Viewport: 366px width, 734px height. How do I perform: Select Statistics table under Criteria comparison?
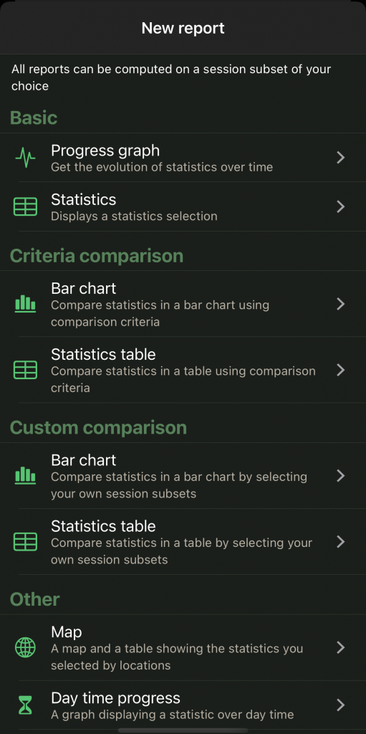click(x=183, y=370)
